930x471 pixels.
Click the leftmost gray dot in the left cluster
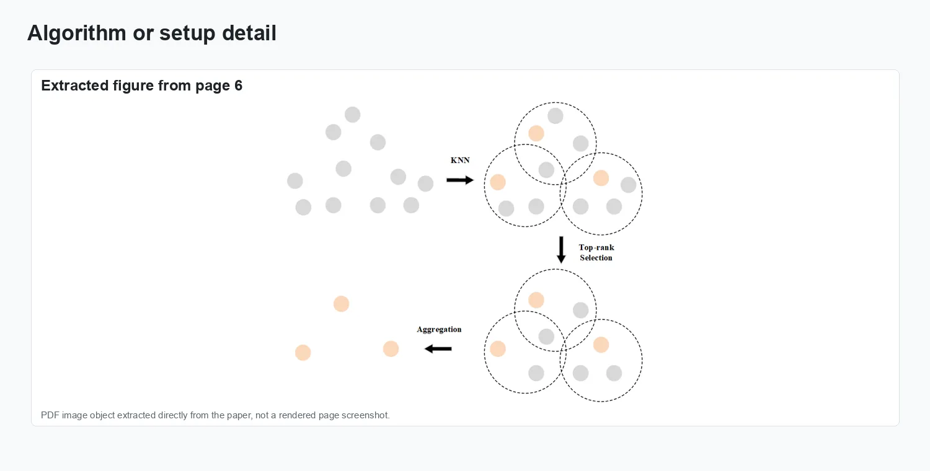(295, 181)
